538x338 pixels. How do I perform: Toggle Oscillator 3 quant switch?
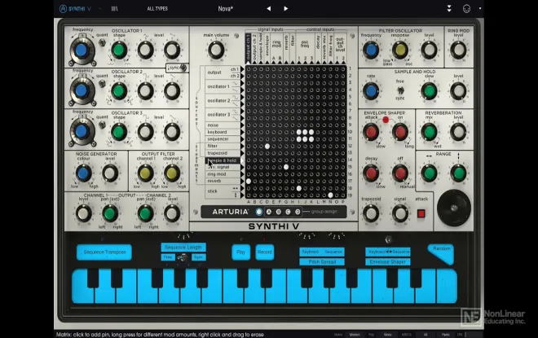[102, 125]
